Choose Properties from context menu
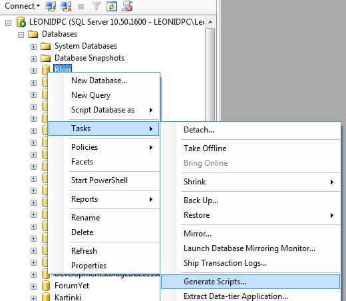The height and width of the screenshot is (301, 346). (x=104, y=266)
